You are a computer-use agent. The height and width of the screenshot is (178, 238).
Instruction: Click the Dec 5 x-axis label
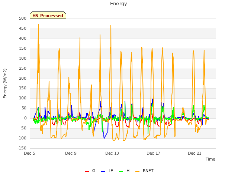click(x=30, y=153)
